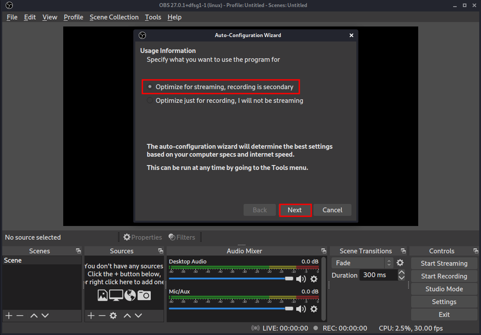Open the Help menu
481x335 pixels.
[x=174, y=17]
